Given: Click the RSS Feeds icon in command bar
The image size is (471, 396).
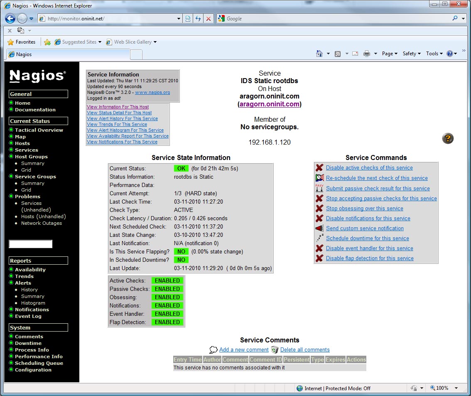Looking at the screenshot, I should (x=338, y=54).
